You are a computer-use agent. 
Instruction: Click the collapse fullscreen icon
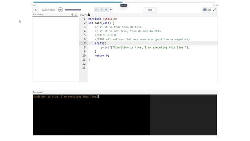(214, 10)
